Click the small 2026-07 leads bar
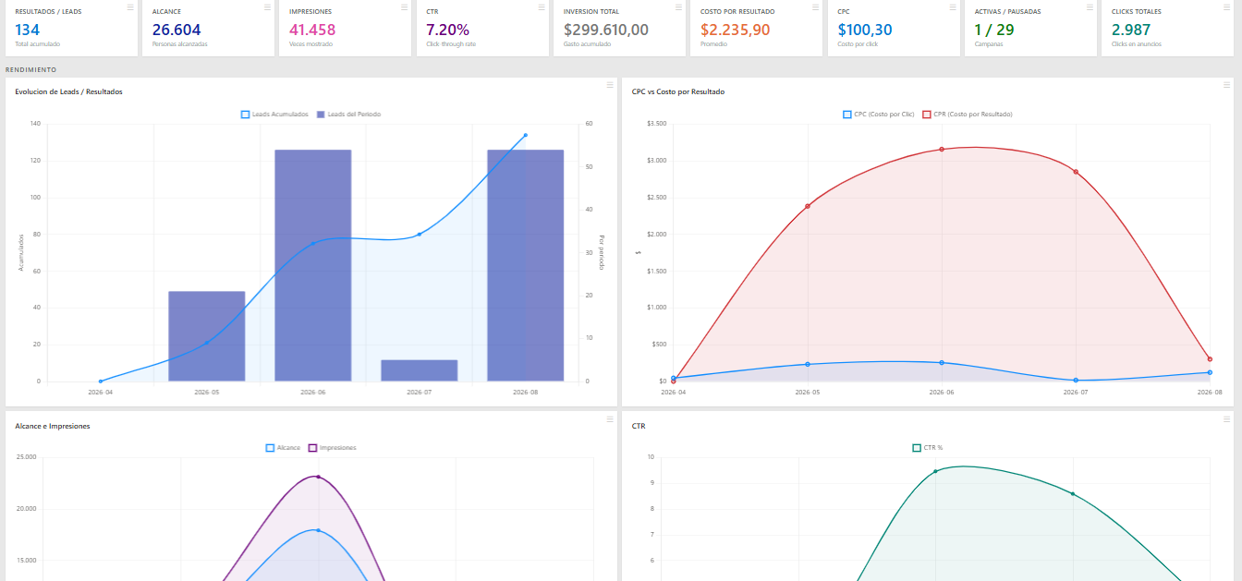This screenshot has width=1242, height=581. (x=420, y=370)
